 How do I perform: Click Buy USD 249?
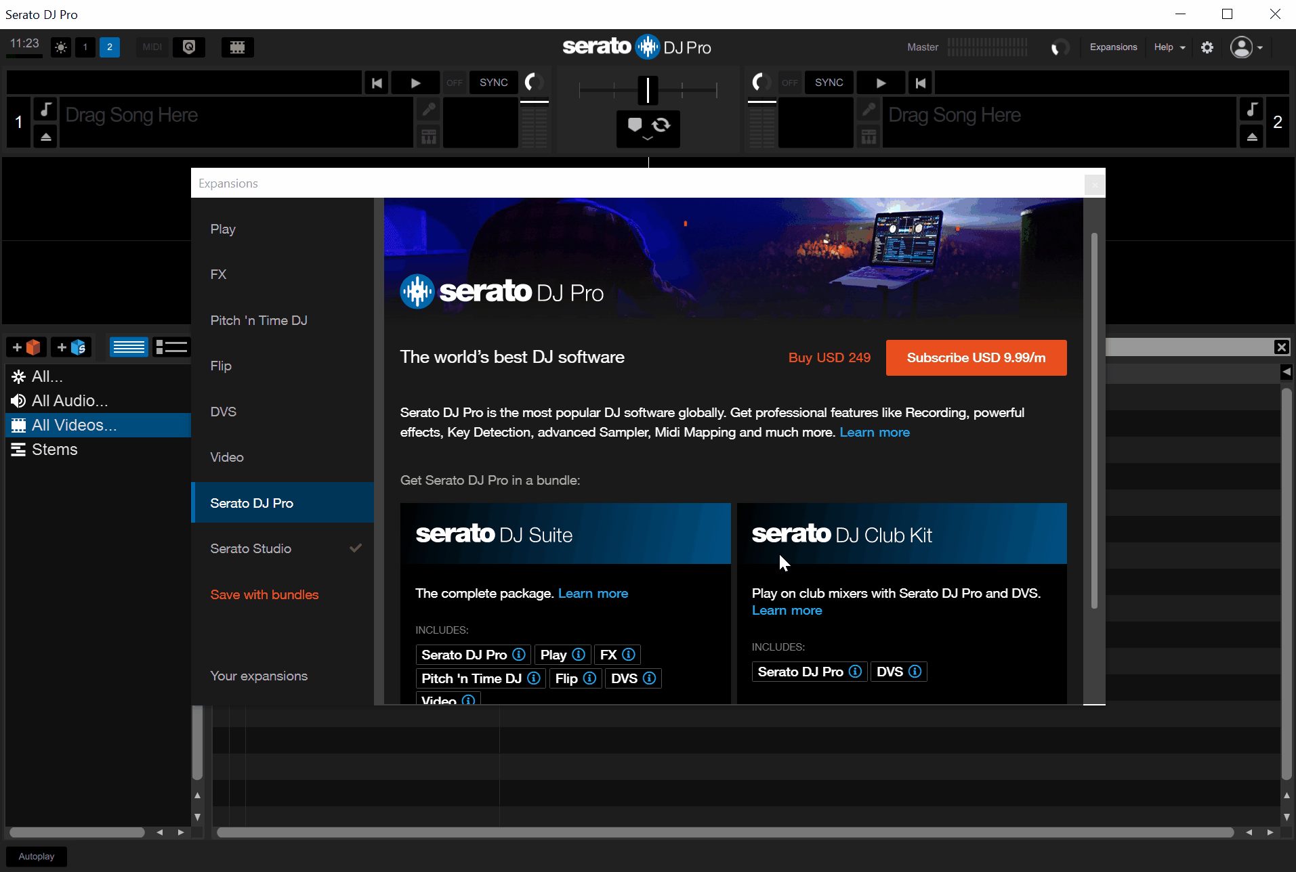(x=829, y=357)
